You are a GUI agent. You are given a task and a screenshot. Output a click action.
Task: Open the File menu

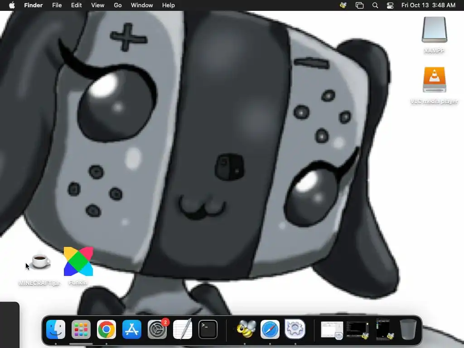[x=57, y=5]
